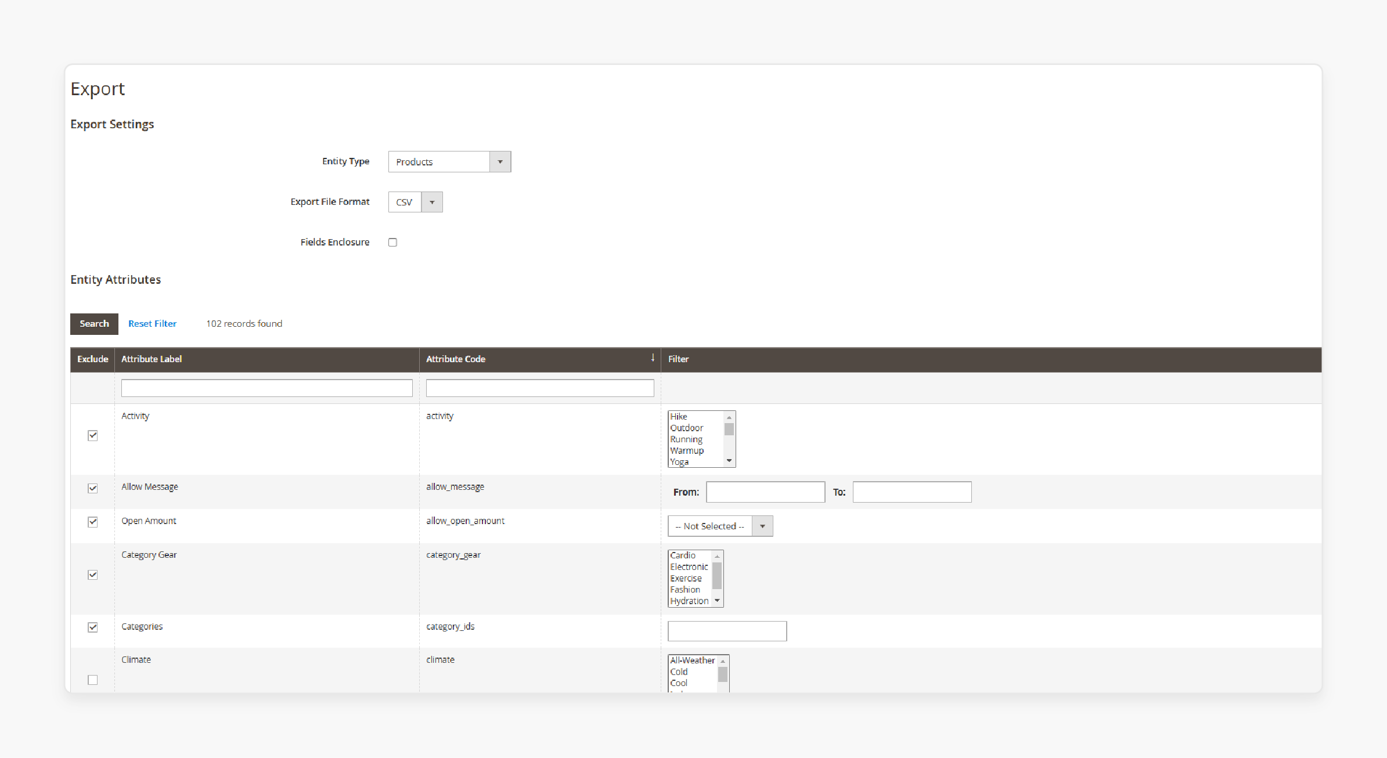Toggle the Activity attribute Exclude checkbox
The image size is (1387, 758).
point(92,435)
